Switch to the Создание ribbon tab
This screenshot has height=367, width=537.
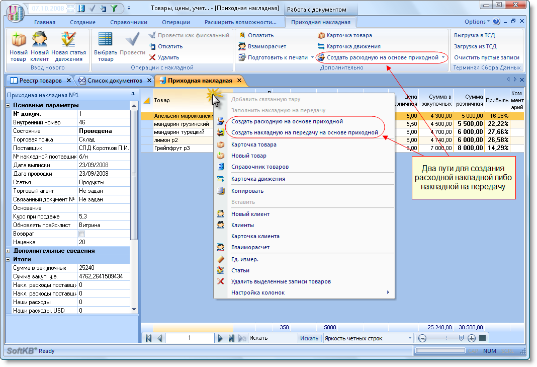[x=82, y=22]
